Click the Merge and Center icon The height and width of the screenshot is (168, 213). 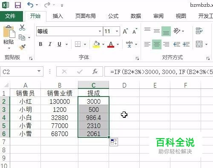coord(199,44)
